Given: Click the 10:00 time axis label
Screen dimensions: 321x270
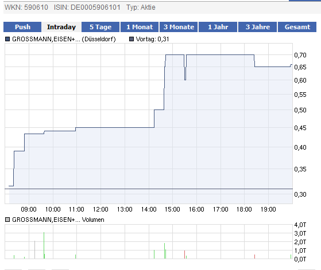Looking at the screenshot, I should coord(53,209).
